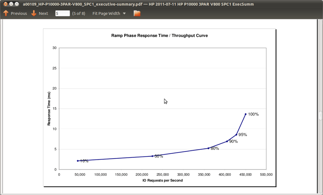Click the (5 of 8) page count label
Screen dimensions: 323x195
79,13
